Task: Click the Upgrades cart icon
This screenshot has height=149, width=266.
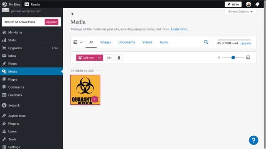Action: click(4, 48)
